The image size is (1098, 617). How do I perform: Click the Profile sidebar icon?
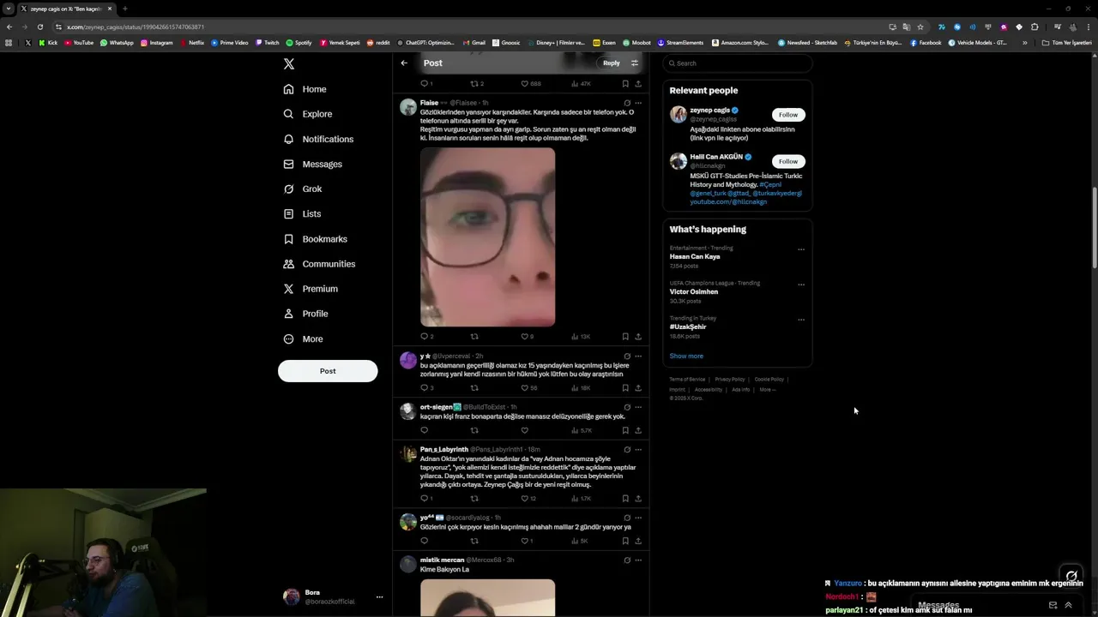point(288,314)
